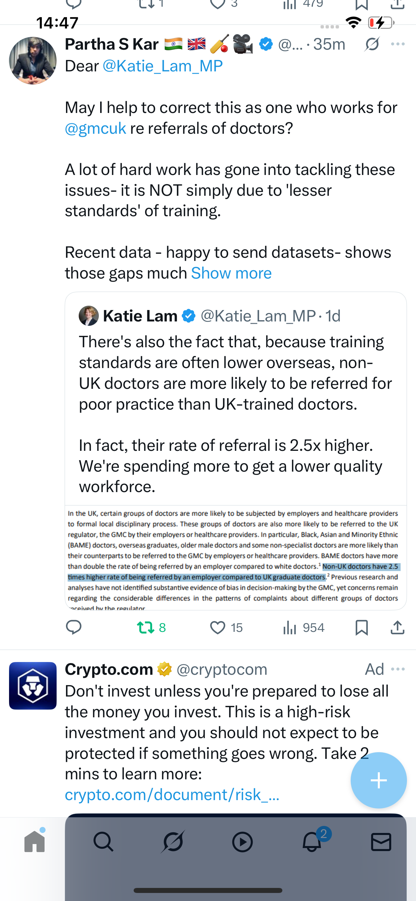Open more options on Crypto.com ad
The width and height of the screenshot is (416, 901).
point(398,669)
